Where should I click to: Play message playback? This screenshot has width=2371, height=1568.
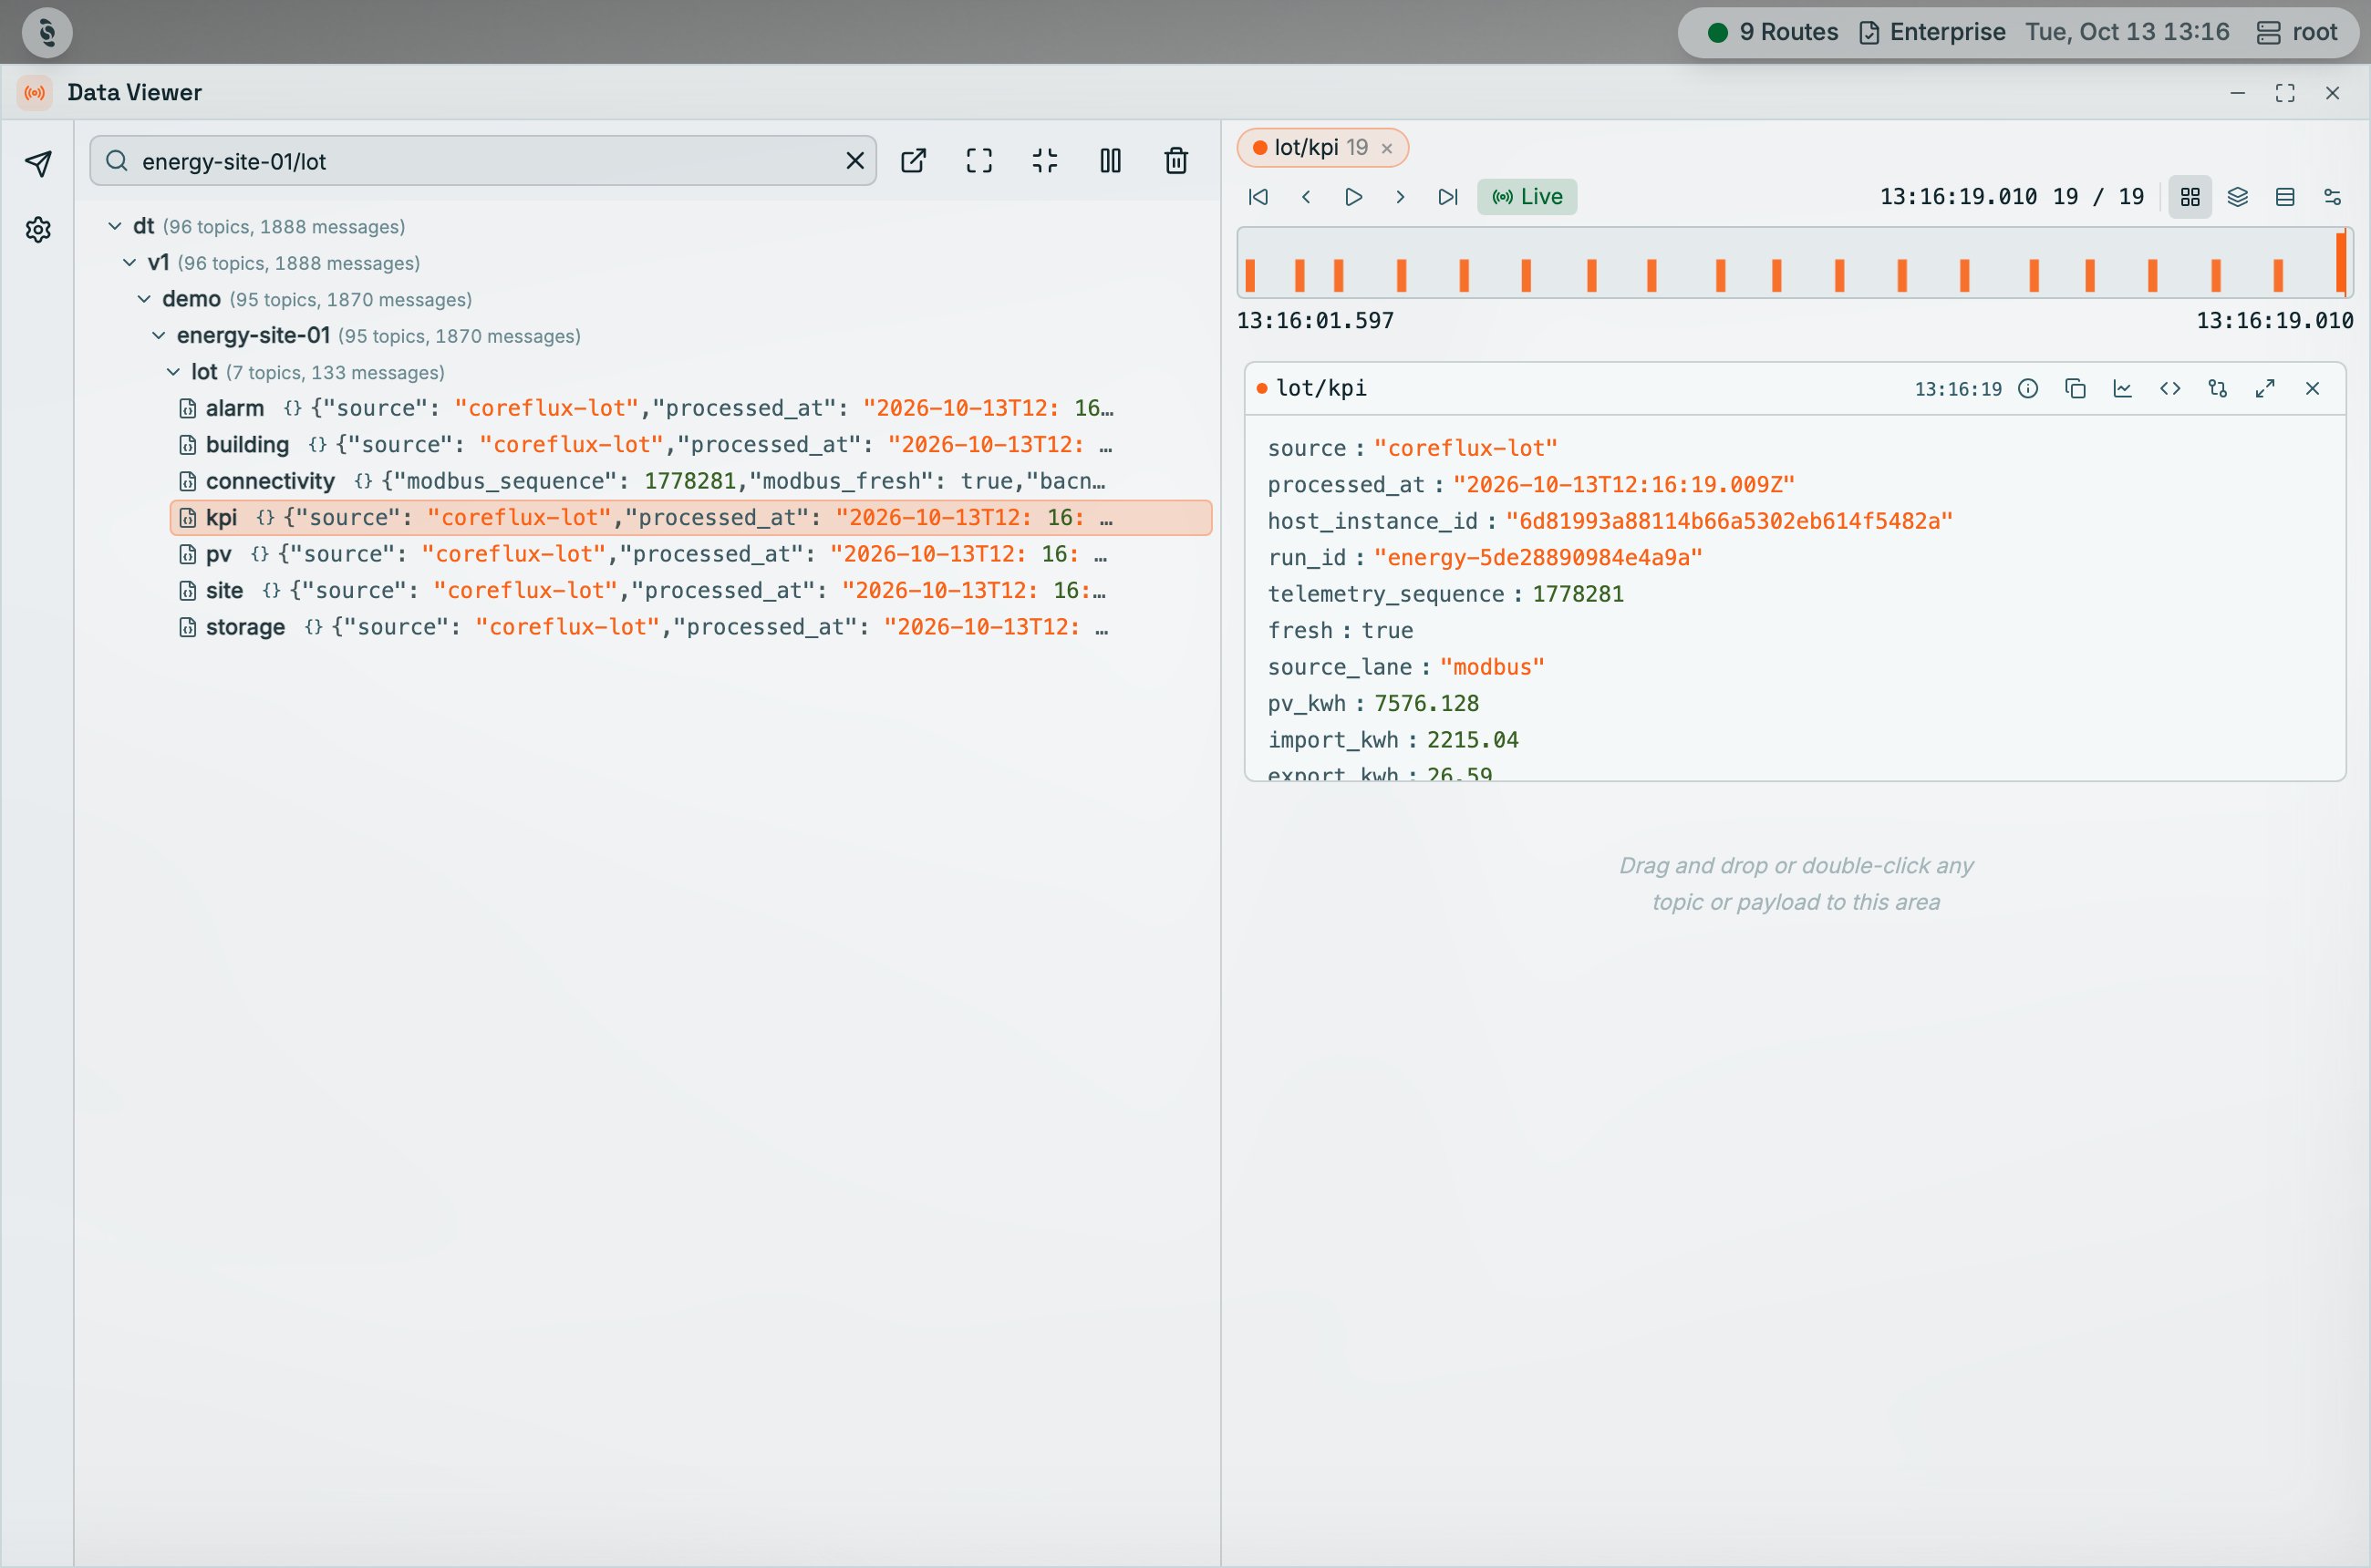[x=1353, y=197]
